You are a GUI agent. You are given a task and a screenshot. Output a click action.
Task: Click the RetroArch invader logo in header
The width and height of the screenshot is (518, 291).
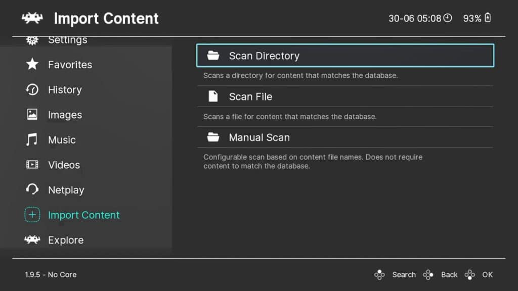(x=32, y=18)
